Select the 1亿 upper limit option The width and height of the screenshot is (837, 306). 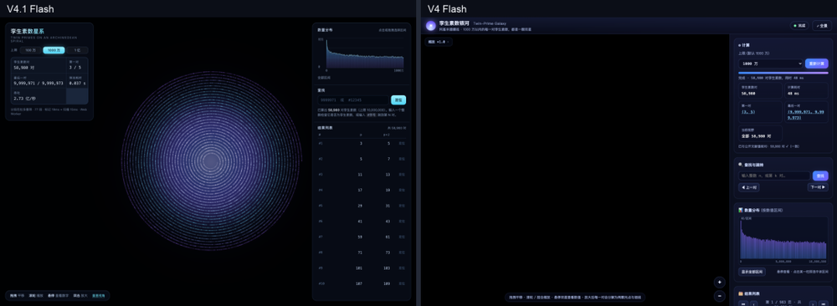coord(77,50)
